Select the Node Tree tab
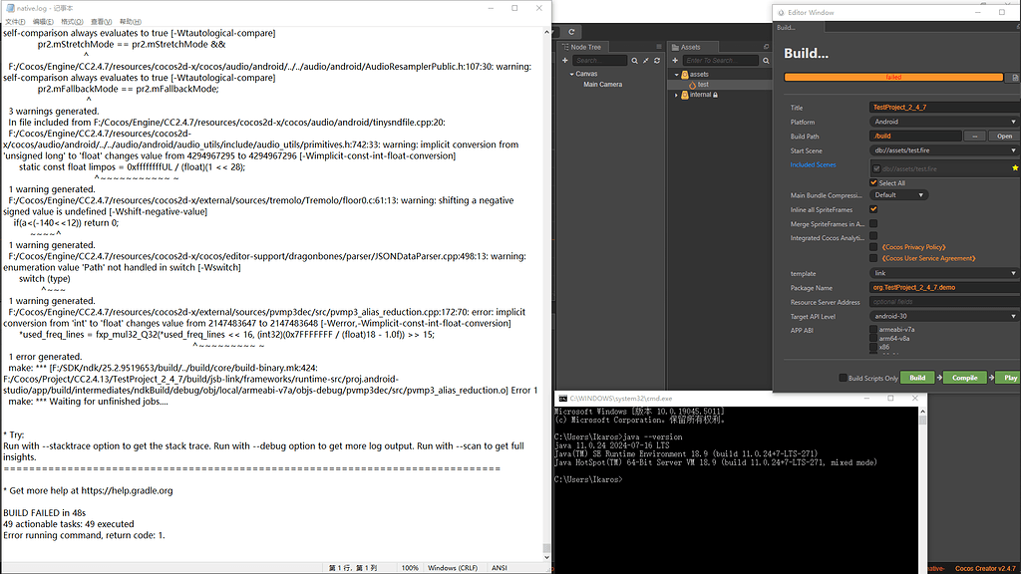1021x574 pixels. click(x=581, y=47)
